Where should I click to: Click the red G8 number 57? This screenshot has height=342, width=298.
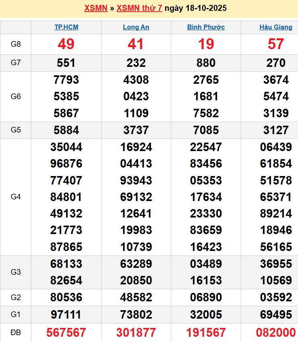276,44
